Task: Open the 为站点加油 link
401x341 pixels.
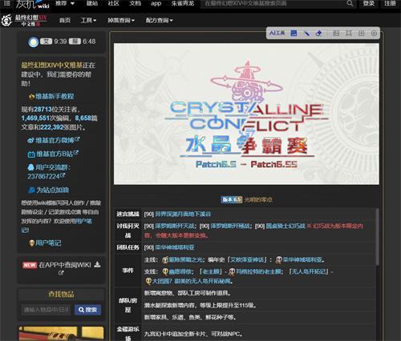Action: pos(53,190)
